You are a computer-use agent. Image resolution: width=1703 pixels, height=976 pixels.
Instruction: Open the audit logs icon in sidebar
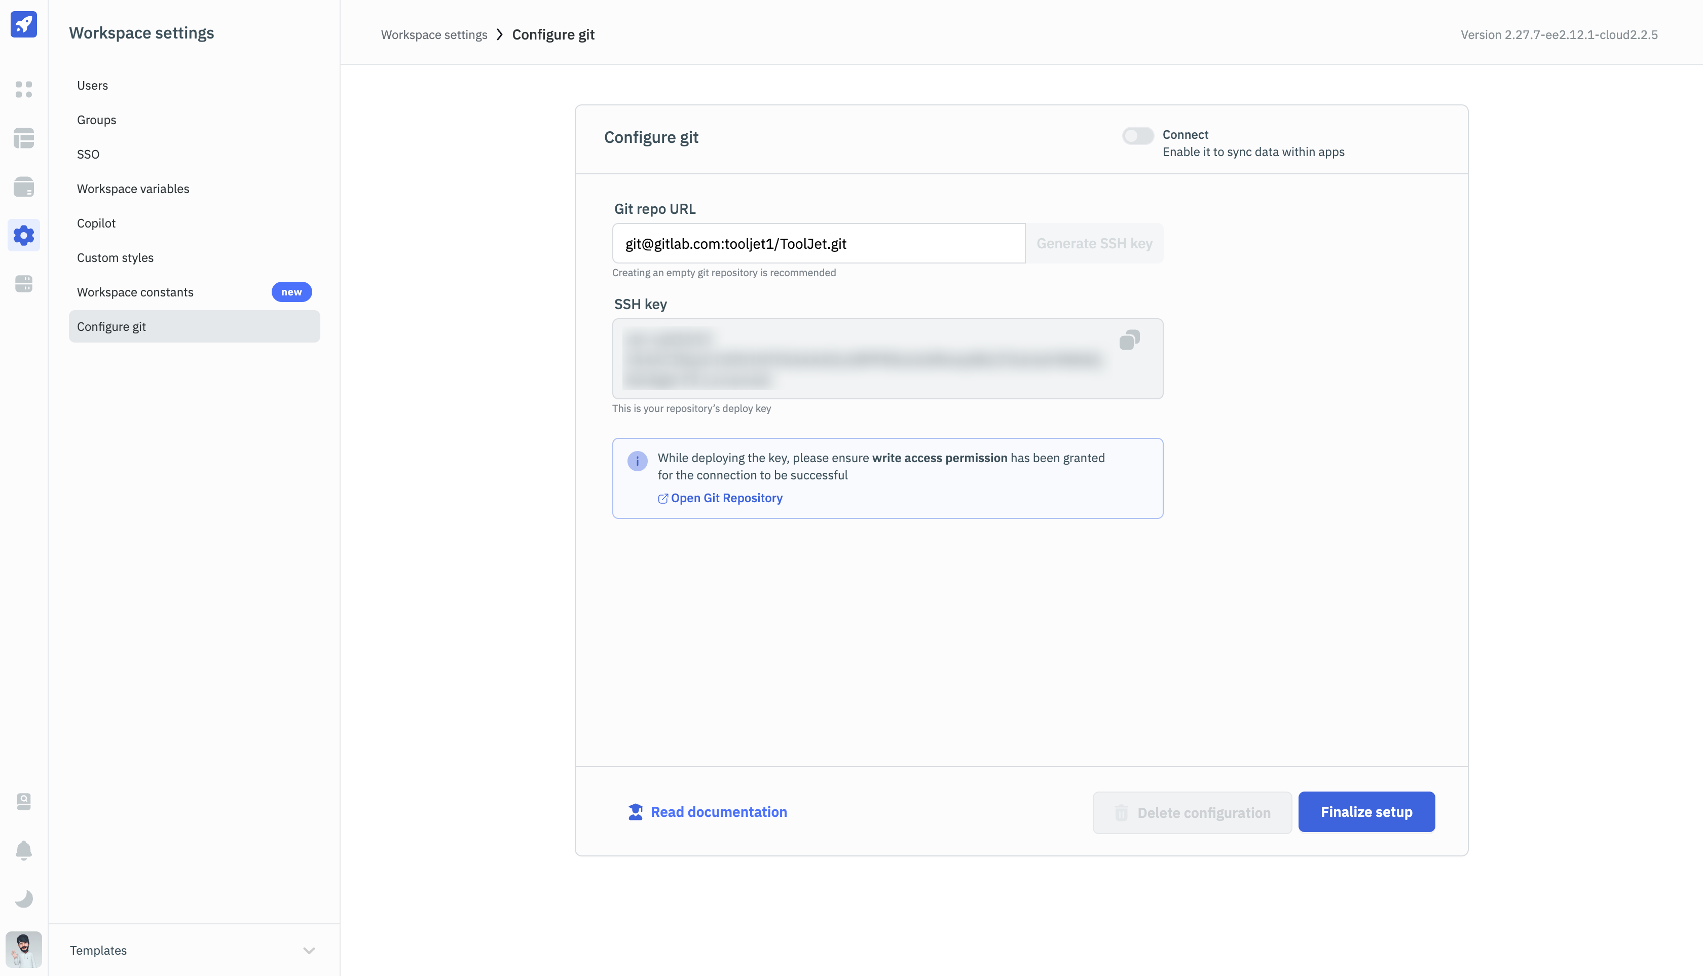[23, 801]
